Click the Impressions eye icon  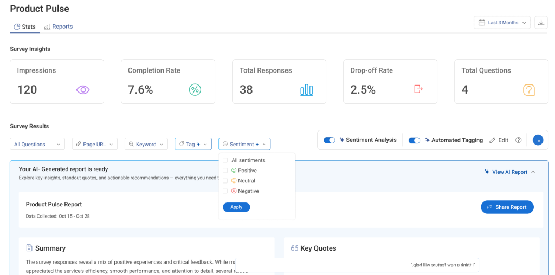point(83,90)
